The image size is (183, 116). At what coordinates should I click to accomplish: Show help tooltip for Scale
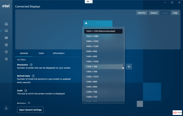[x=26, y=90]
